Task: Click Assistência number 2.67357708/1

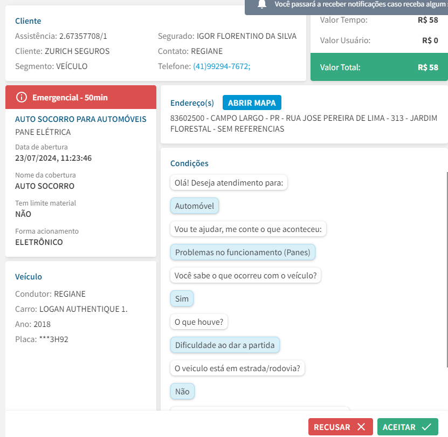Action: (83, 36)
